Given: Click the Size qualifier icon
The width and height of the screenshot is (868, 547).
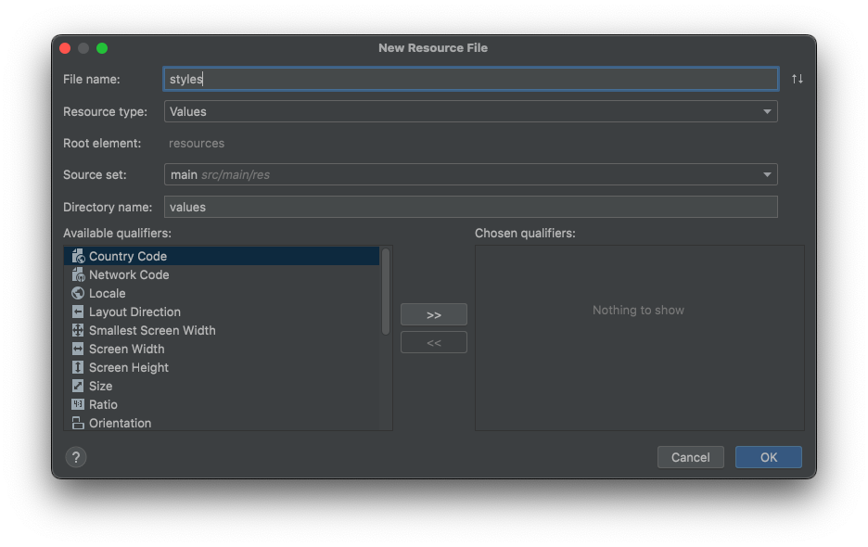Looking at the screenshot, I should [78, 386].
